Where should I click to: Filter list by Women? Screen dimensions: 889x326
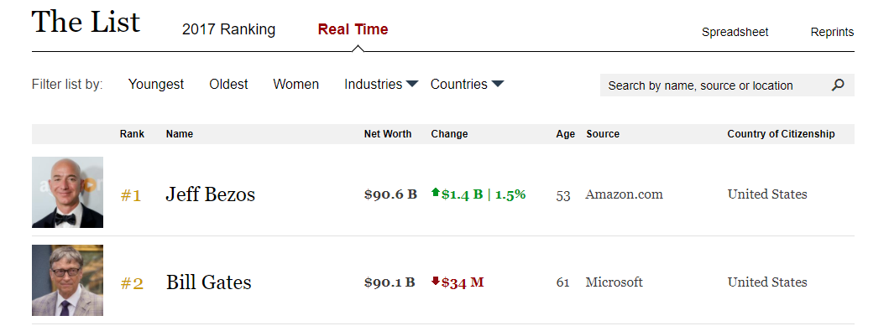pos(296,85)
